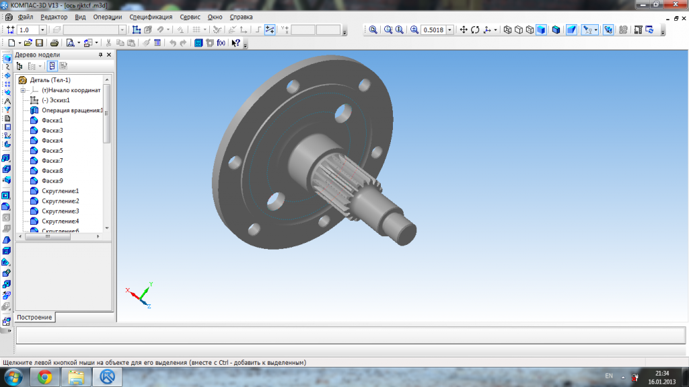
Task: Click the Rebuild model icon
Action: pyautogui.click(x=649, y=30)
